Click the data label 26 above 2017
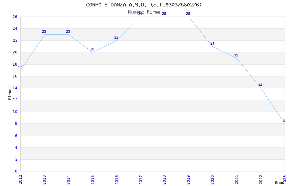The image size is (288, 186). (x=140, y=14)
